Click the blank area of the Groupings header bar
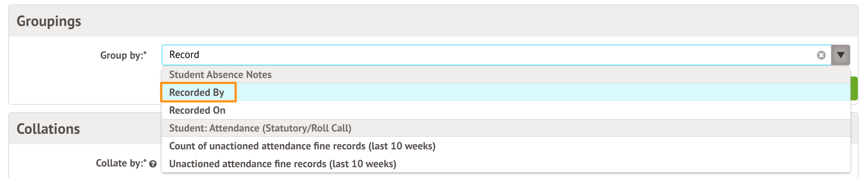This screenshot has height=178, width=863. click(x=447, y=21)
